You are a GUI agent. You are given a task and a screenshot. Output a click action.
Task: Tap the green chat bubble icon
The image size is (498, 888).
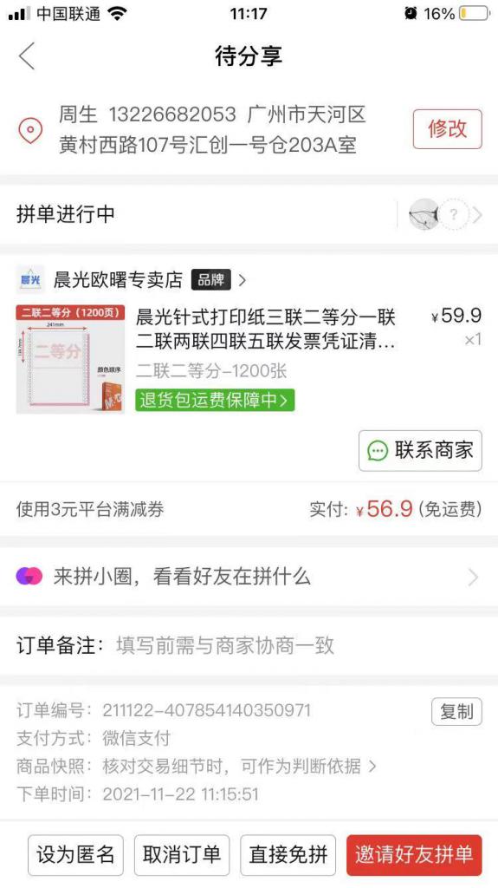tap(378, 451)
